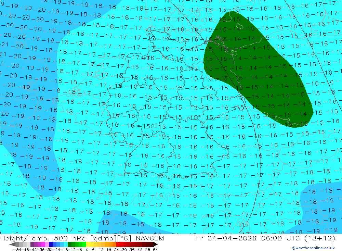342x251 pixels.
Task: Click the 0 value on the legend scale
Action: (x=87, y=250)
